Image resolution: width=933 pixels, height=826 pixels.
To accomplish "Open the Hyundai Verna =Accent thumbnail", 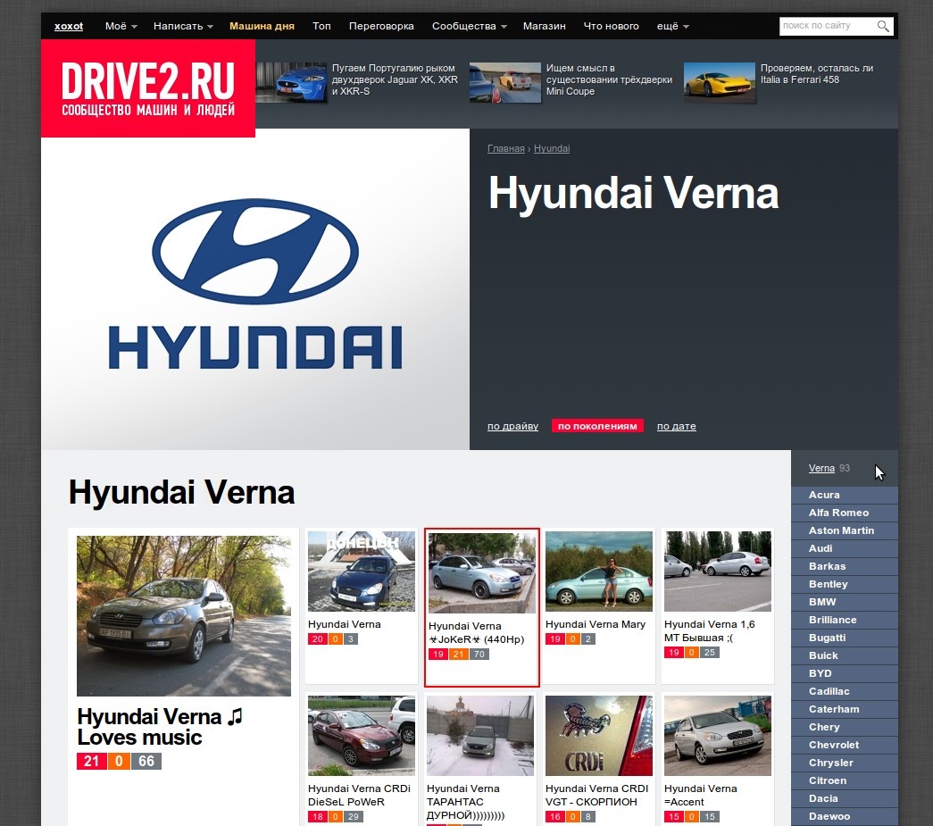I will [718, 736].
